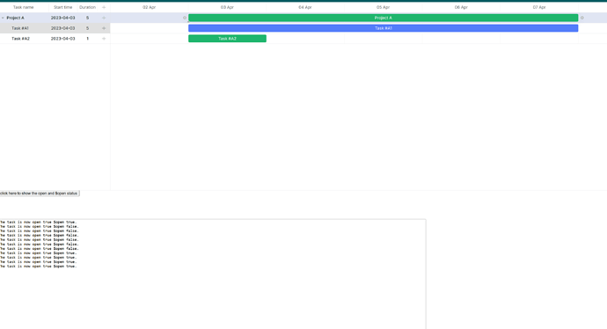Select the green Task #A2 bar

click(227, 39)
